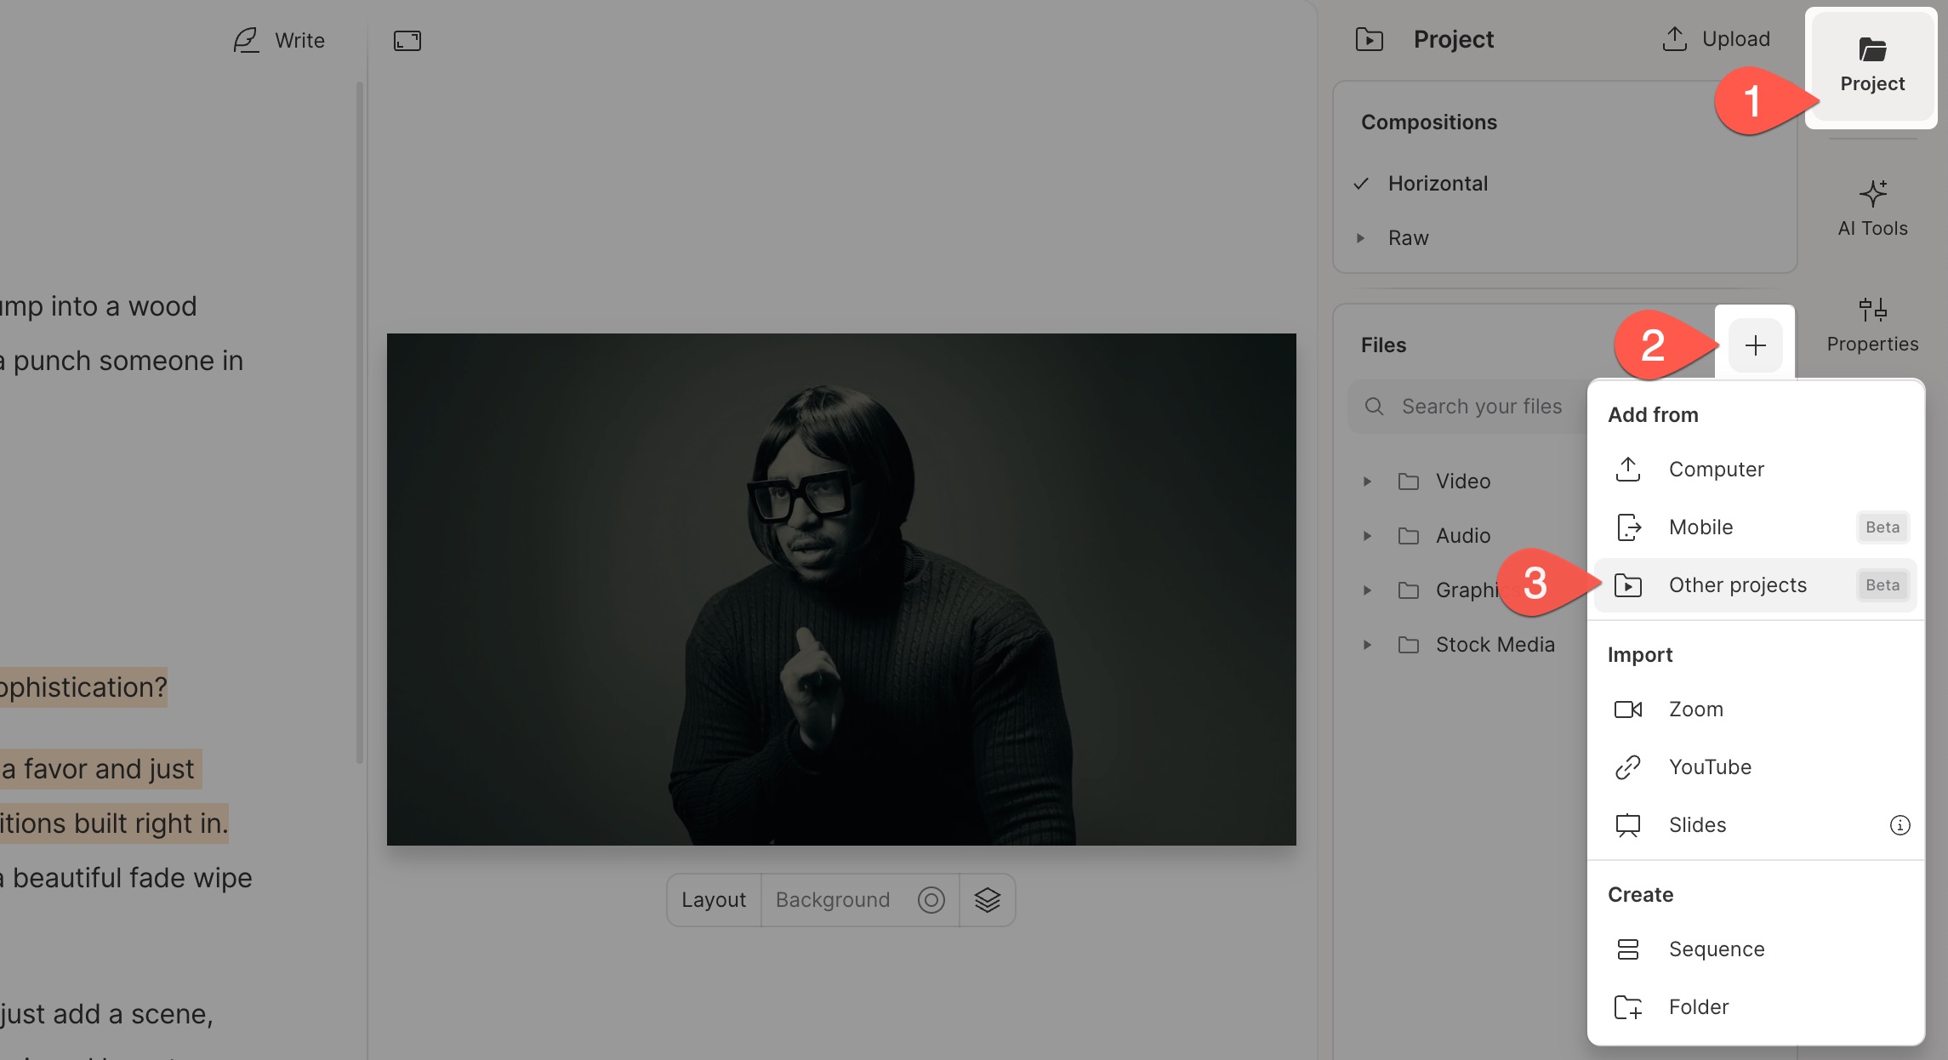
Task: Switch to the Background tab
Action: (x=831, y=899)
